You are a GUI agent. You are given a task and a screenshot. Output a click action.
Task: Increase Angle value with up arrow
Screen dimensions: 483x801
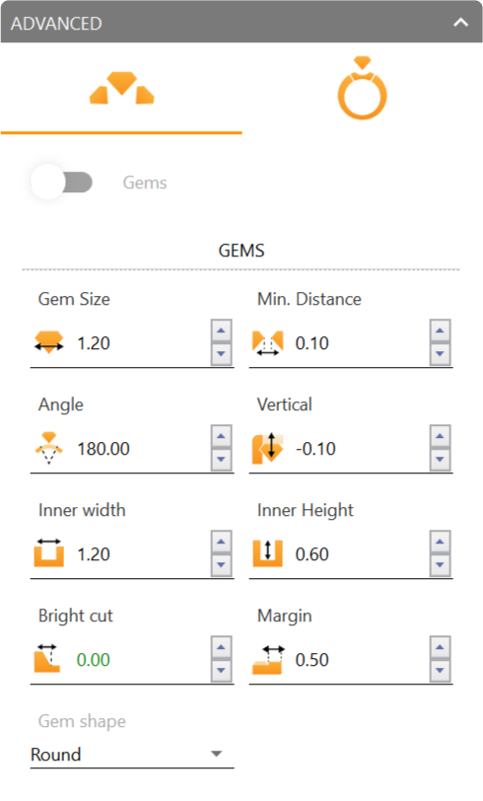coord(221,436)
